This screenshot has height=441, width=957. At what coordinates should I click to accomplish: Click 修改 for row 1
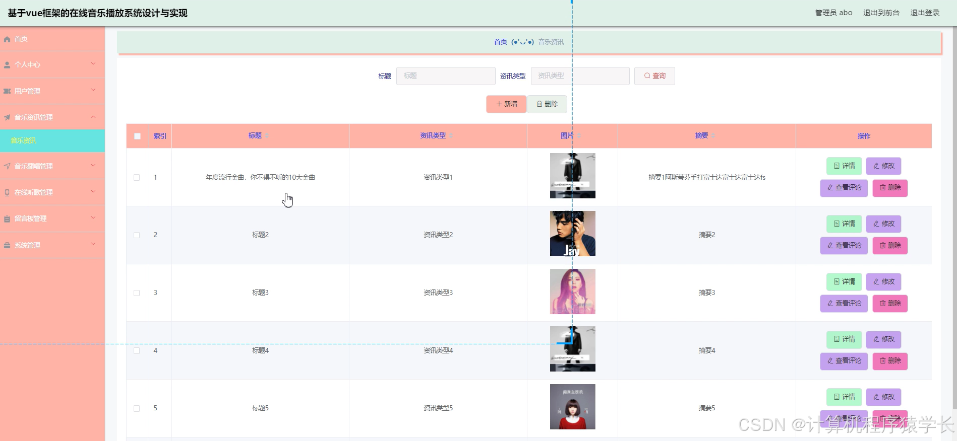(x=883, y=166)
